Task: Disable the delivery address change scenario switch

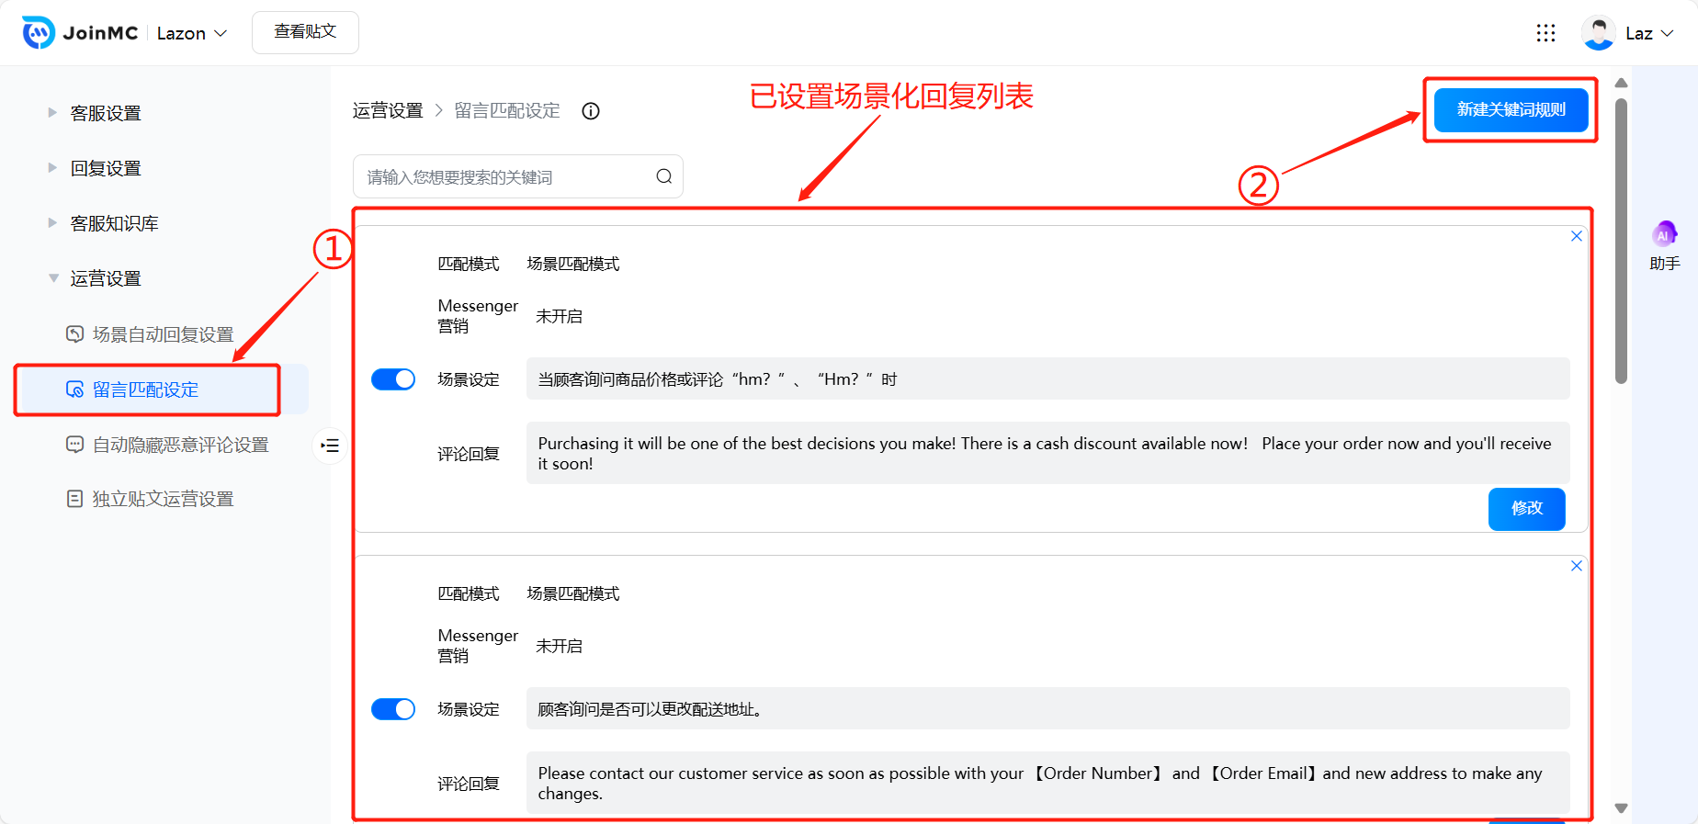Action: pyautogui.click(x=393, y=709)
